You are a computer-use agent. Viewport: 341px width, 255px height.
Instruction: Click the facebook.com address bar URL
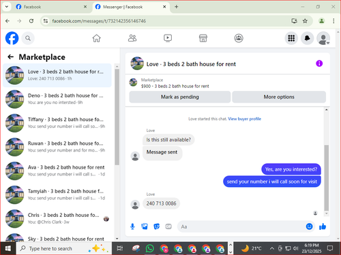(99, 21)
